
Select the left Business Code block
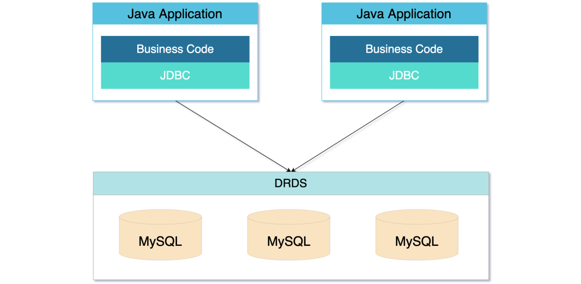175,49
